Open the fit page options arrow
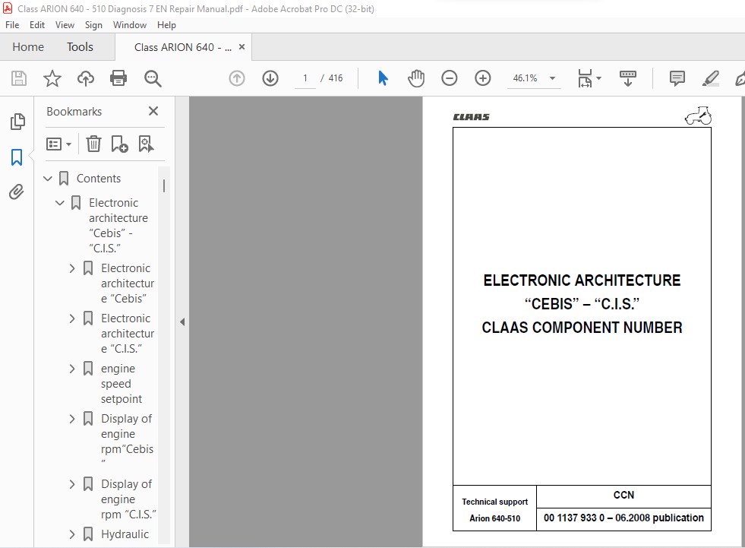The image size is (745, 548). pyautogui.click(x=598, y=78)
